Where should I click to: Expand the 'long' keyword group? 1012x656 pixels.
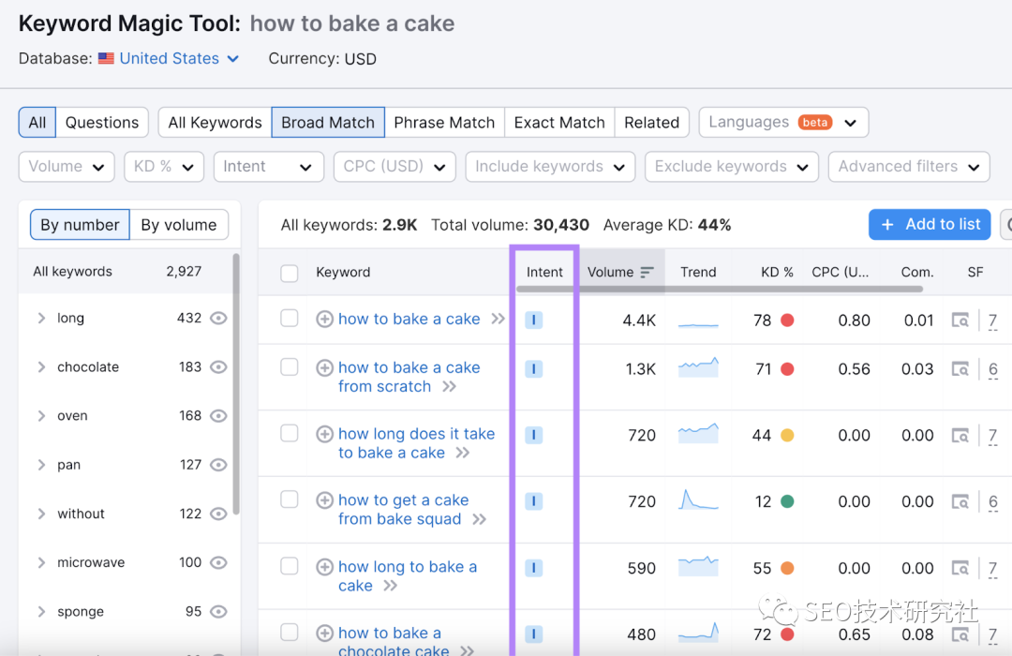pyautogui.click(x=41, y=319)
